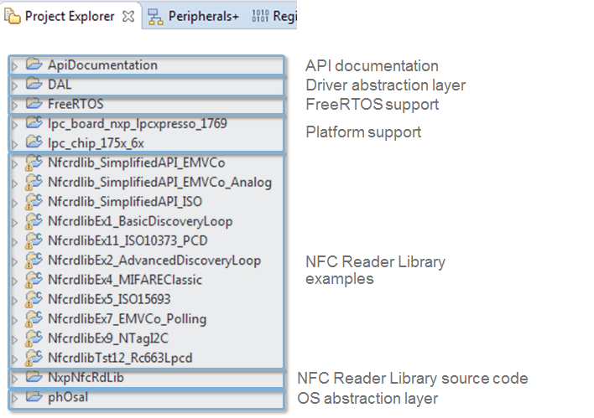594x418 pixels.
Task: Click the NfcrdlibEx7_EMVCo_Polling project icon
Action: (34, 319)
